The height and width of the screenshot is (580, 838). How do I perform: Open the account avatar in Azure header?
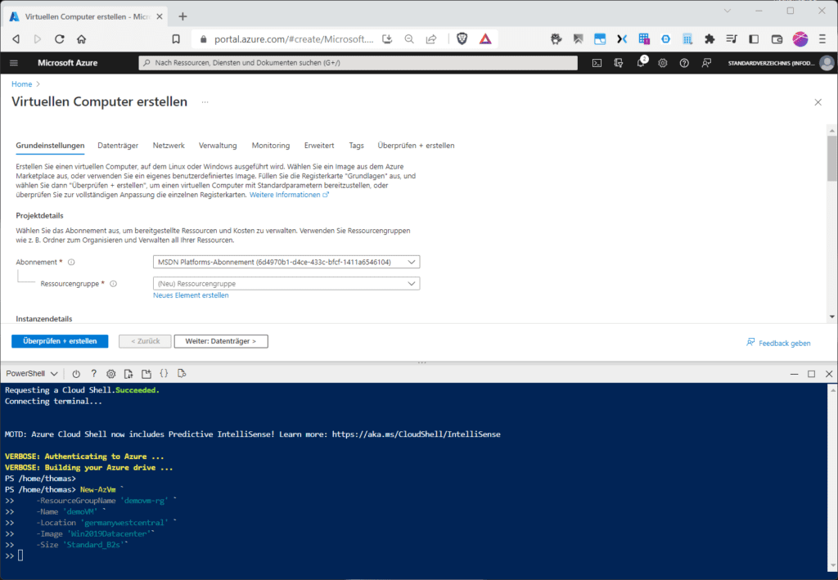(x=827, y=63)
